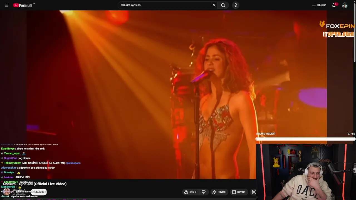Screen dimensions: 356x200
Task: Click chat username Yarcan_kapu
Action: [x=12, y=153]
